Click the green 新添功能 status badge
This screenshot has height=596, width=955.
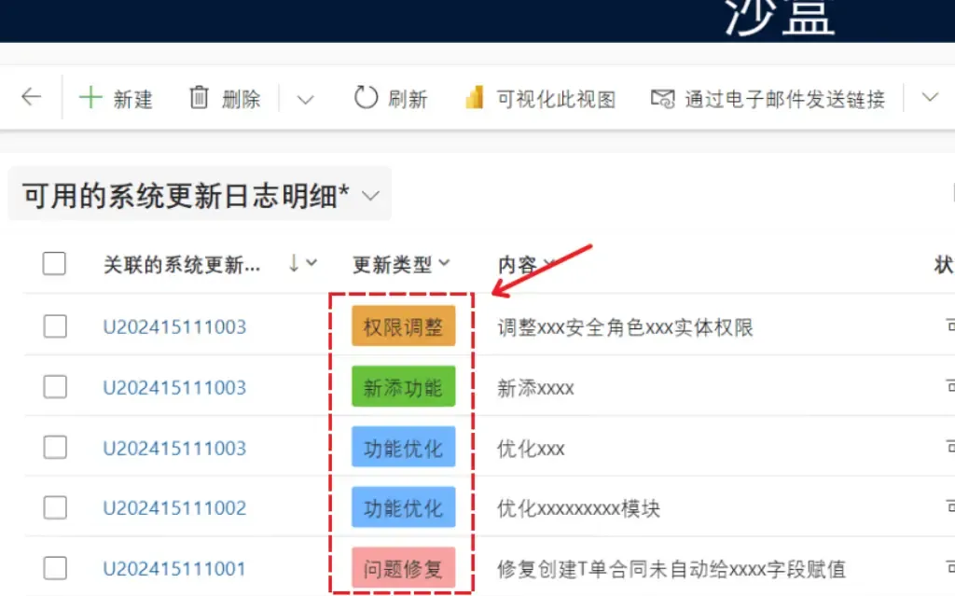(x=402, y=386)
